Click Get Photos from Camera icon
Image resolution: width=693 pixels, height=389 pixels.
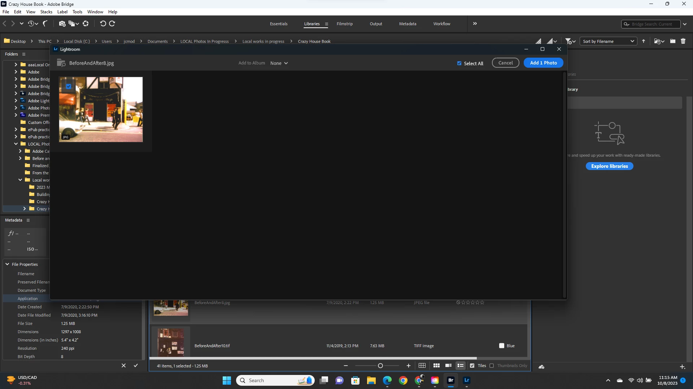pos(62,23)
